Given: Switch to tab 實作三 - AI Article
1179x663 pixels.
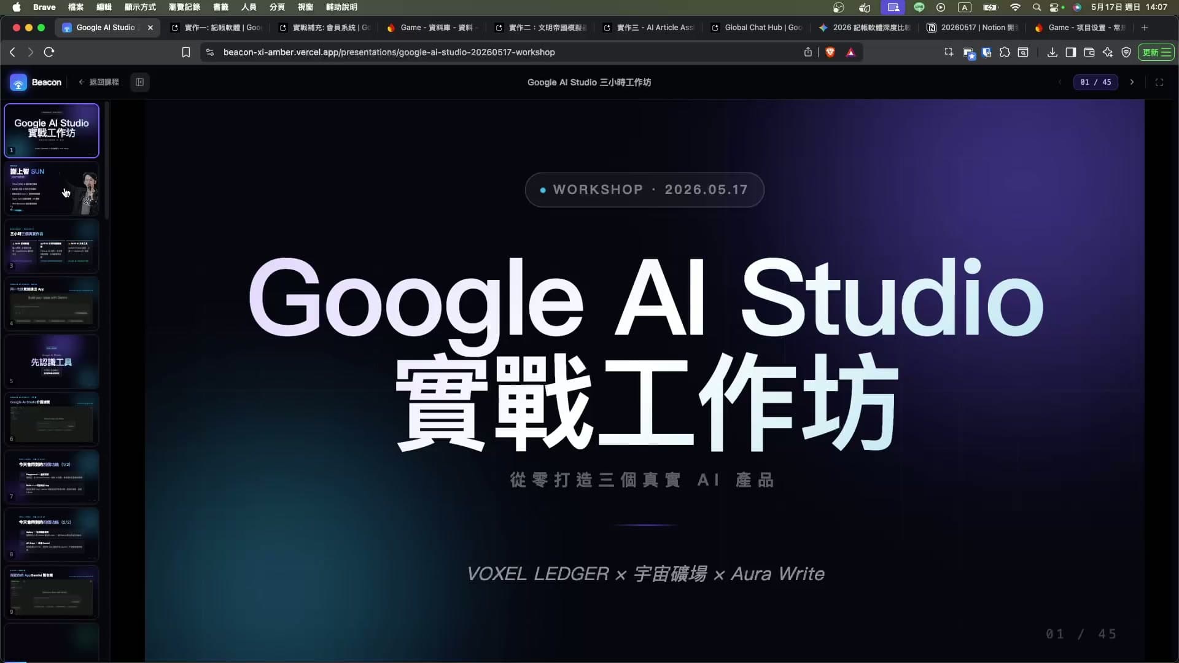Looking at the screenshot, I should click(x=648, y=28).
